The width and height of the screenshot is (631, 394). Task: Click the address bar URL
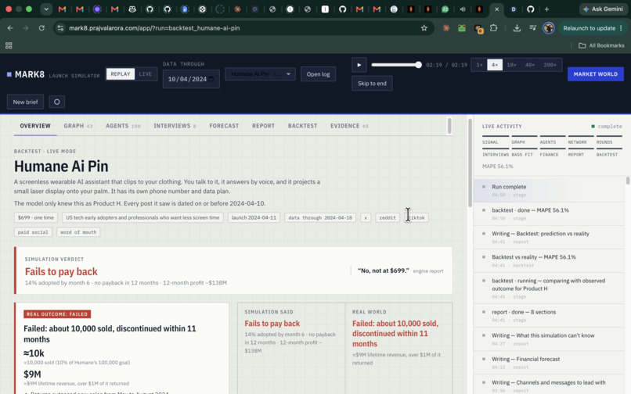click(154, 28)
